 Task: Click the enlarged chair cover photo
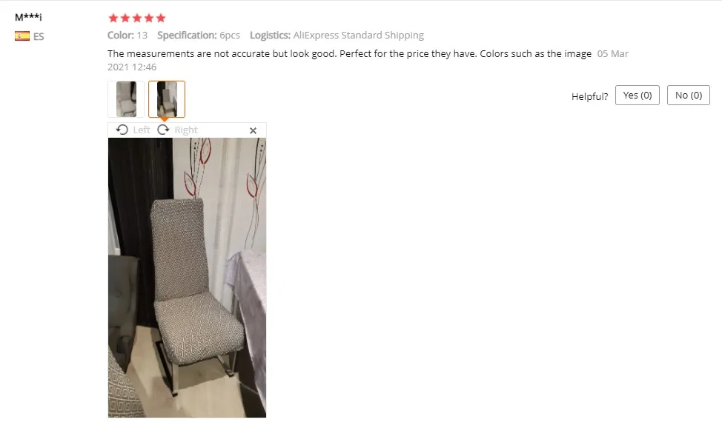(x=187, y=278)
